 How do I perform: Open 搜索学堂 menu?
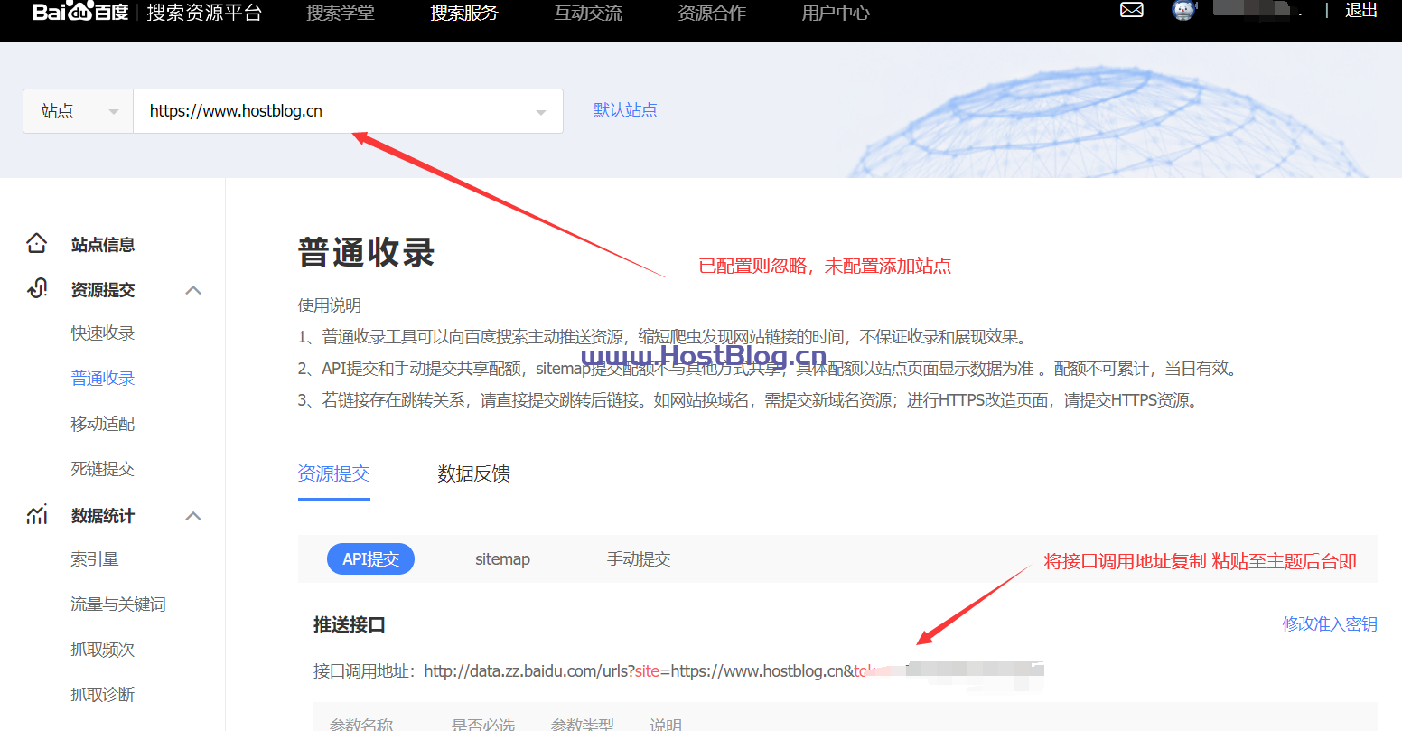coord(341,13)
